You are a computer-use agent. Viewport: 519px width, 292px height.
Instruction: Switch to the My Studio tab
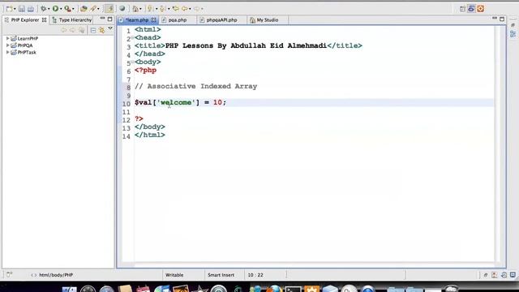click(267, 19)
